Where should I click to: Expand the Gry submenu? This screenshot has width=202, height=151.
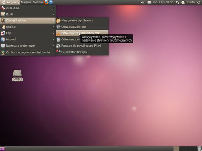[28, 33]
